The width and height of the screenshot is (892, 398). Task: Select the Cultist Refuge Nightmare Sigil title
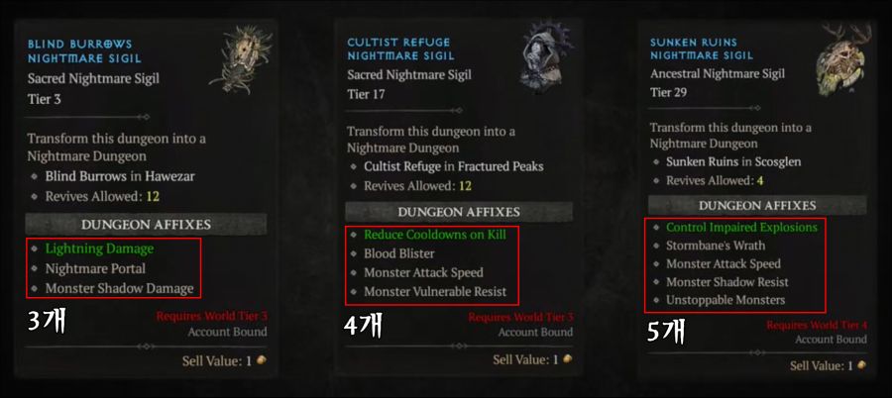[x=400, y=49]
